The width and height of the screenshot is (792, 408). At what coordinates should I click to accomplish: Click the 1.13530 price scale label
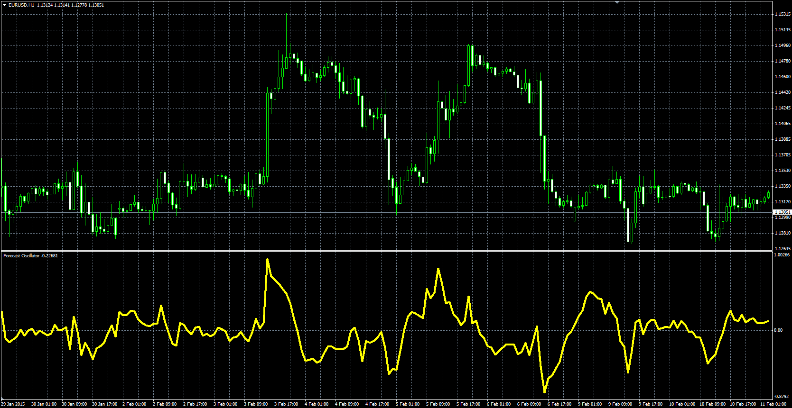783,171
